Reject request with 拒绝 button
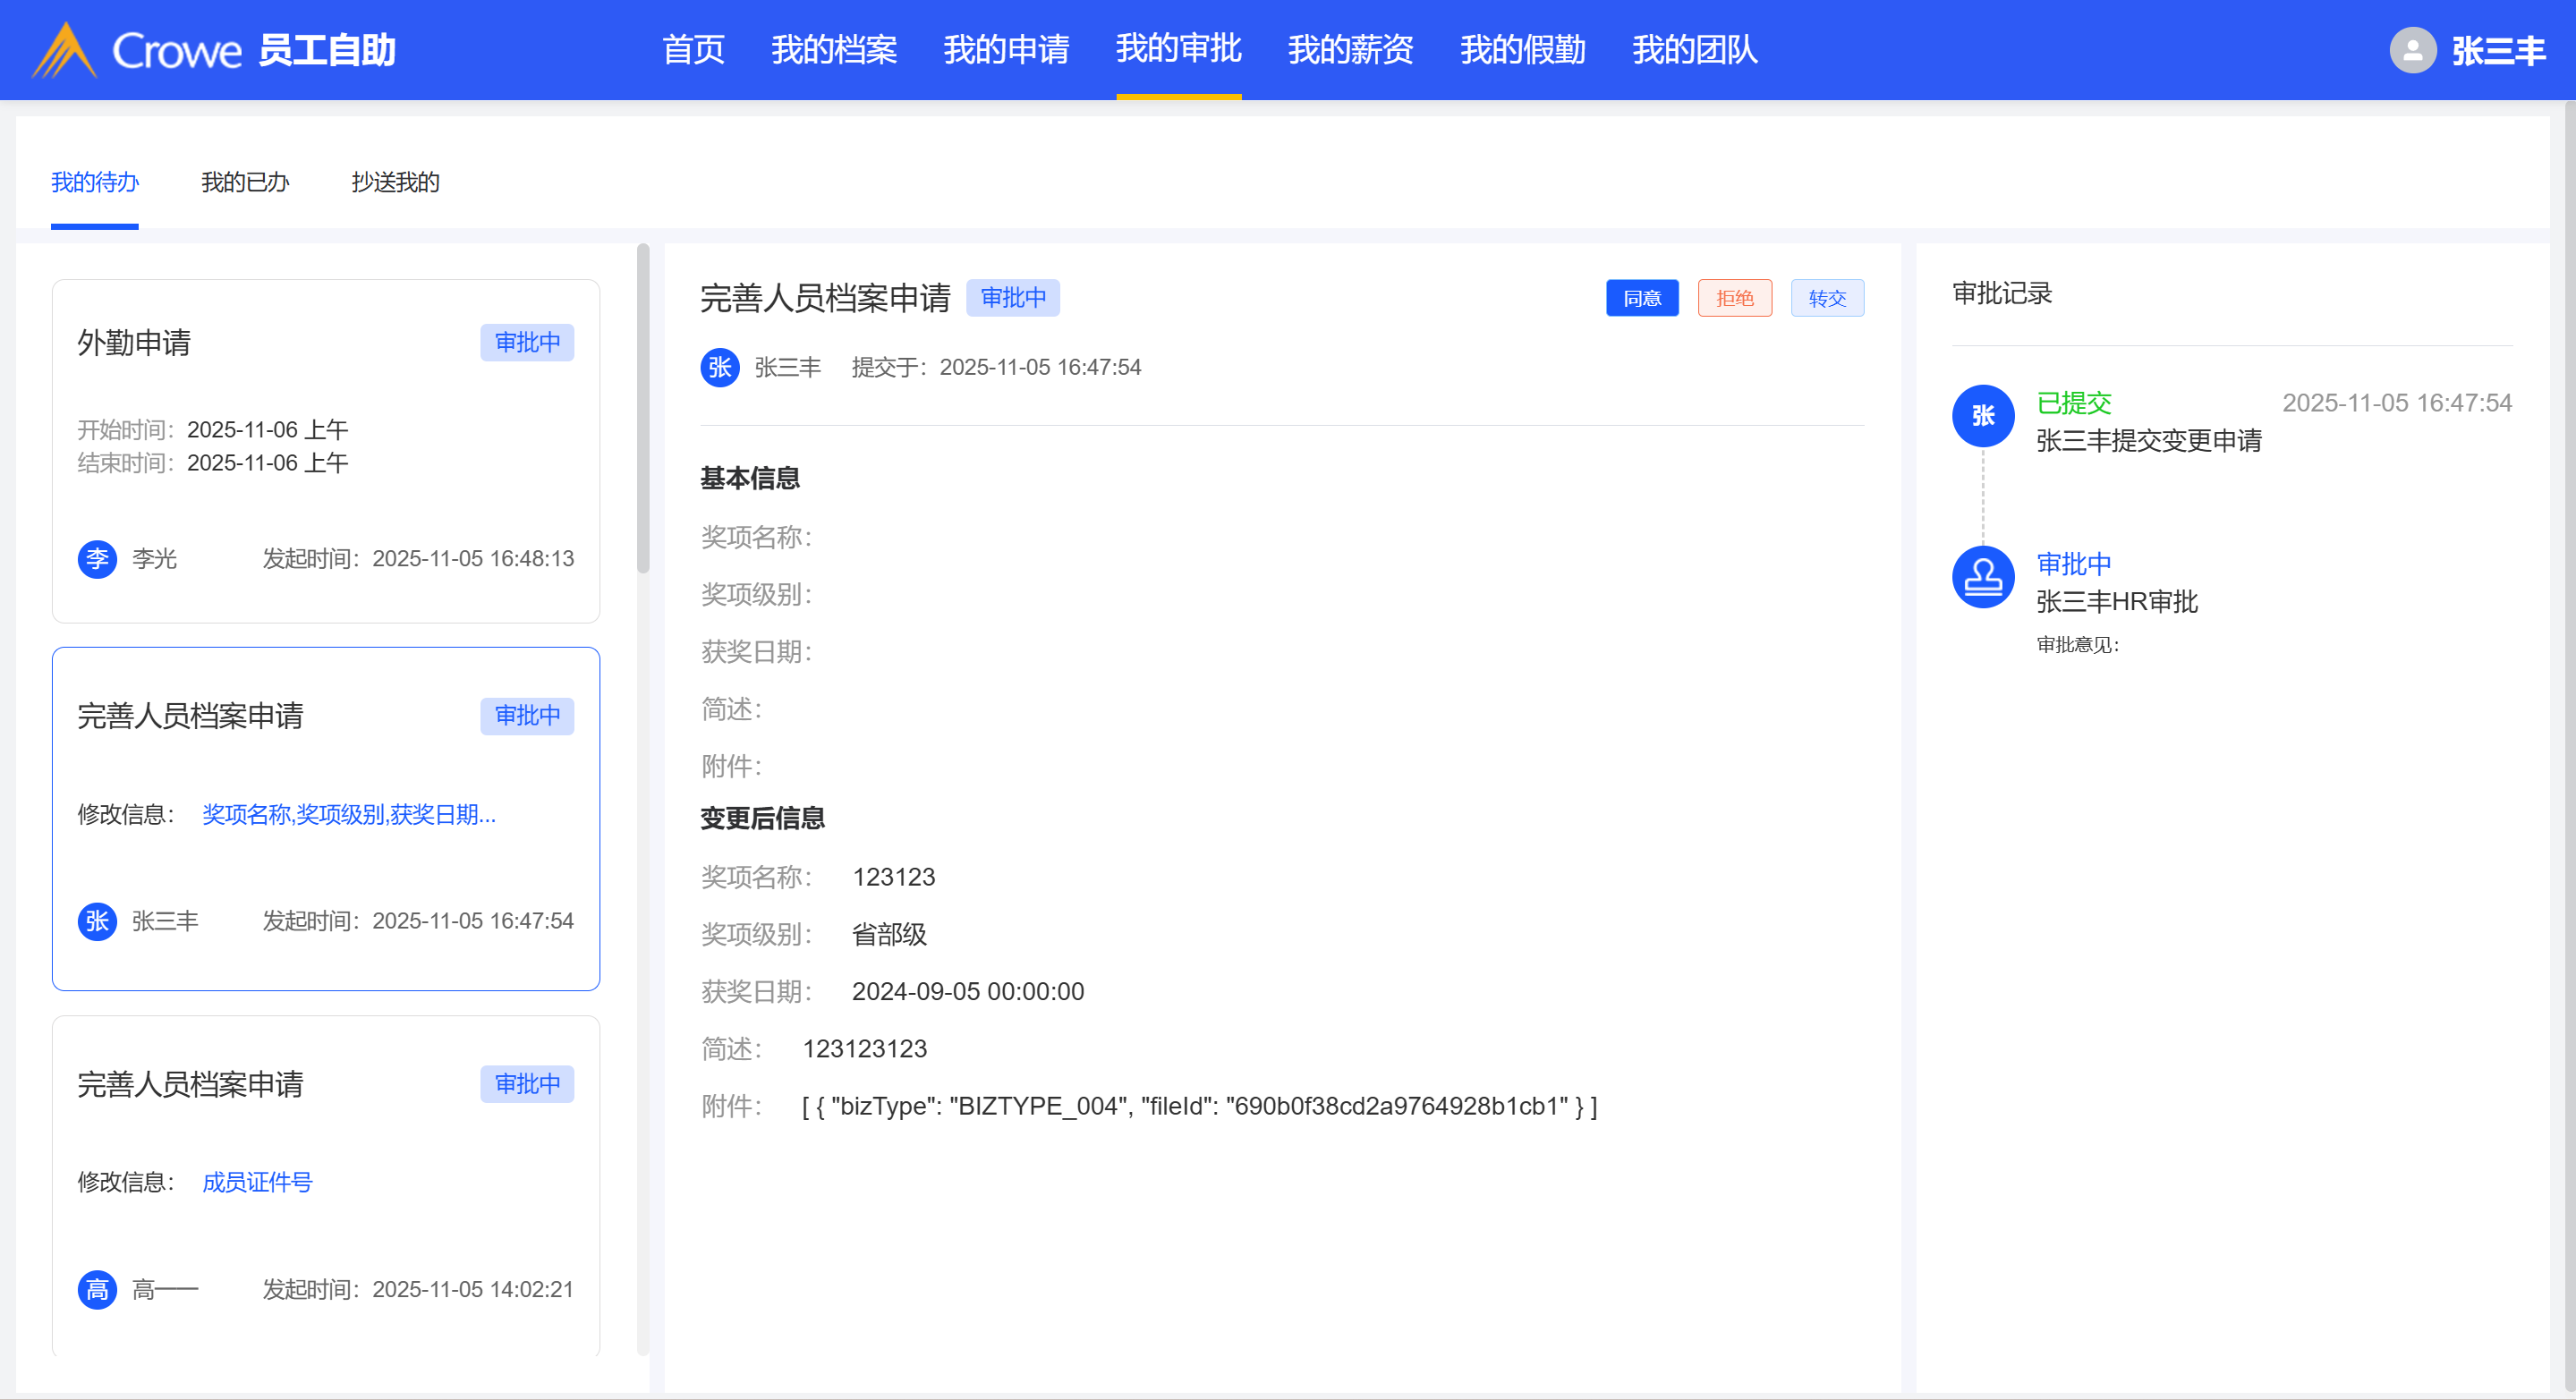The width and height of the screenshot is (2576, 1400). (1734, 298)
